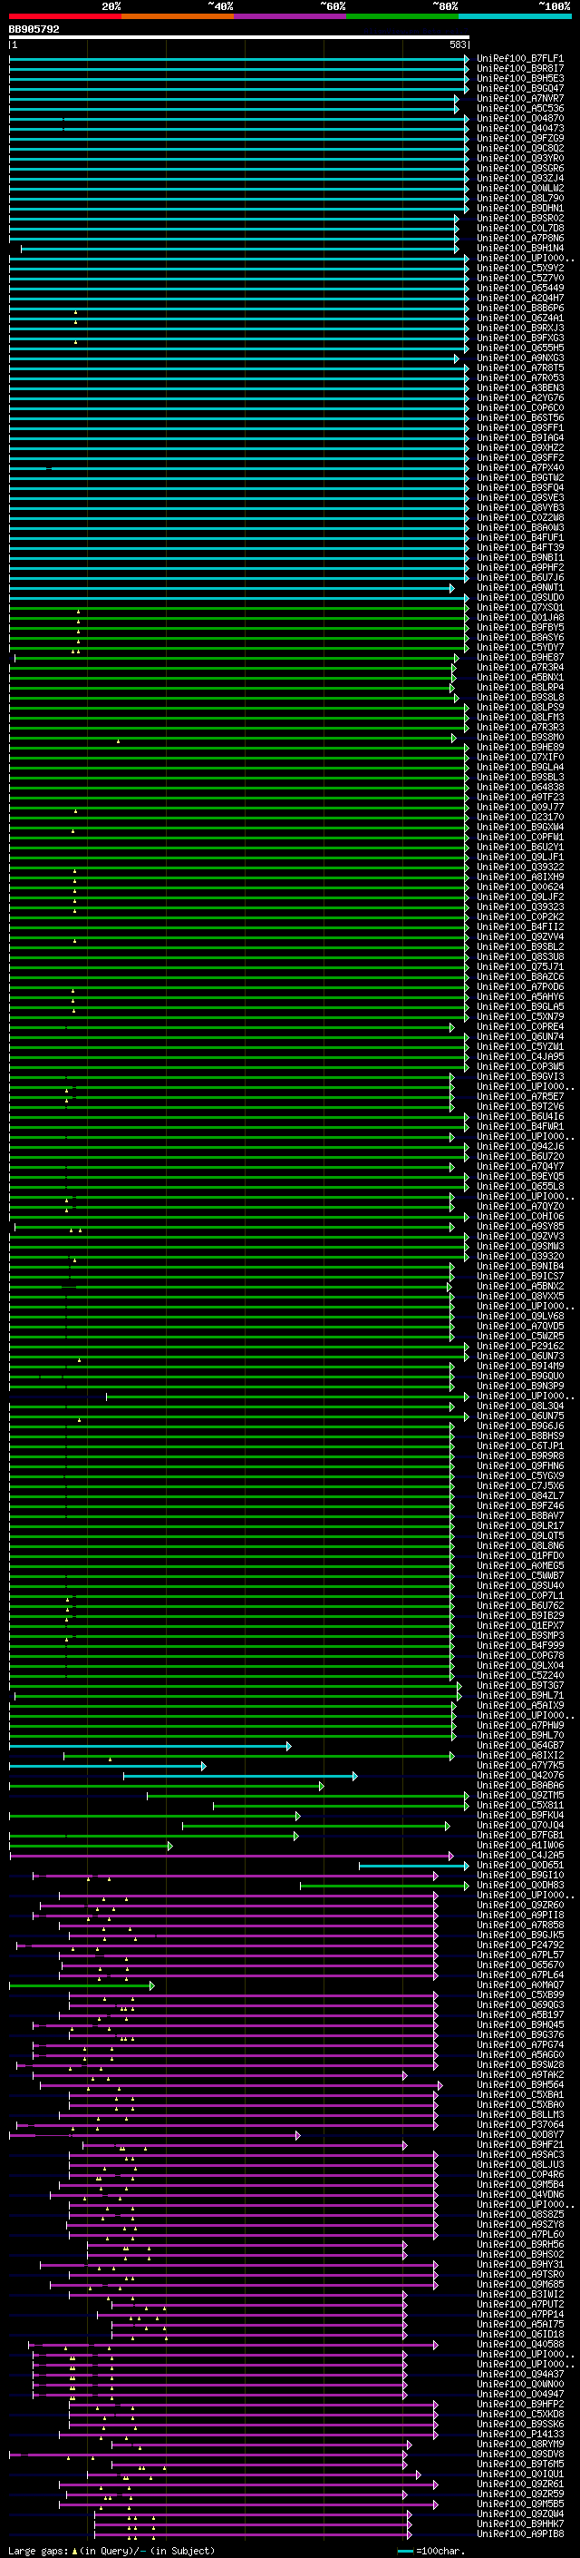This screenshot has height=2558, width=580.
Task: Select the UniRef100_A1IW06 hit
Action: click(519, 1845)
